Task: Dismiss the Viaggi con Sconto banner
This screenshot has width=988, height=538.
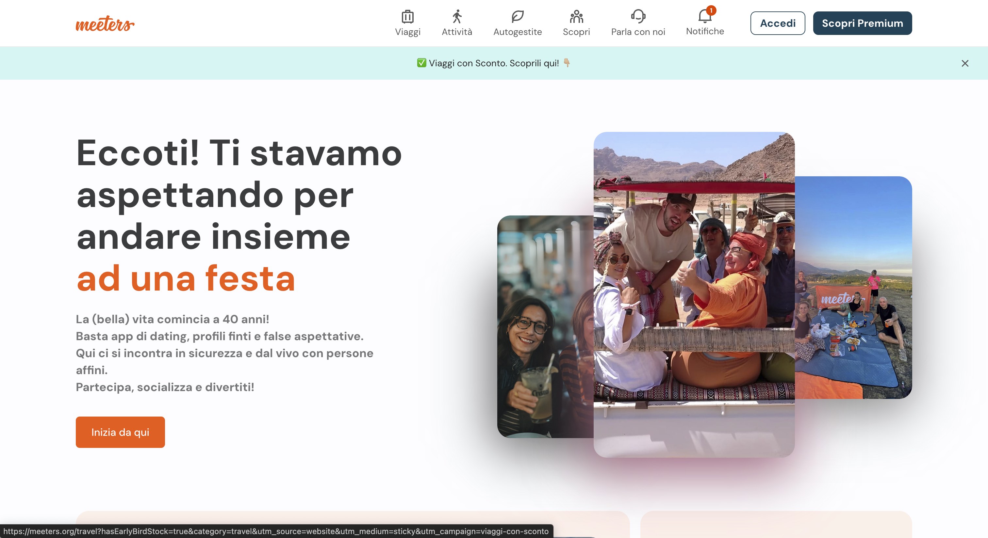Action: 965,63
